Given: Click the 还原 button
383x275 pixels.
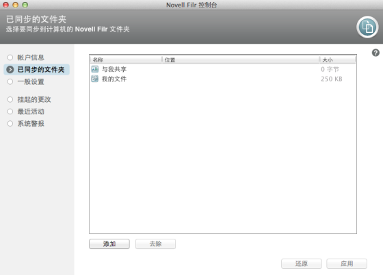Looking at the screenshot, I should (x=302, y=263).
